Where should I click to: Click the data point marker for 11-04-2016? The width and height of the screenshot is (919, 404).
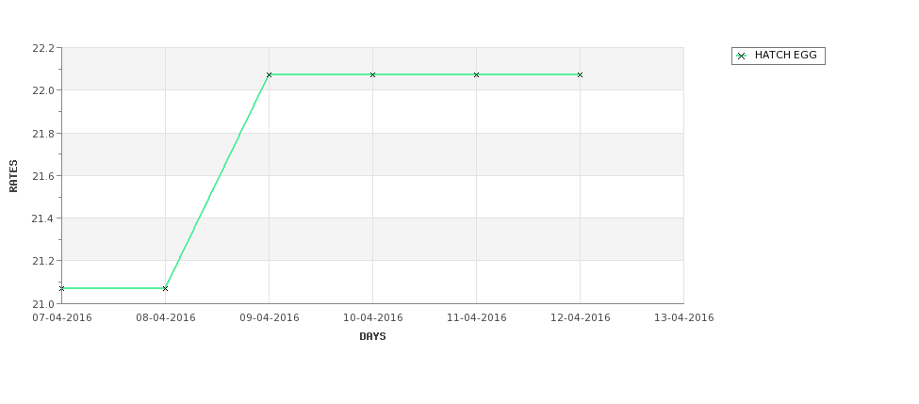[x=476, y=74]
